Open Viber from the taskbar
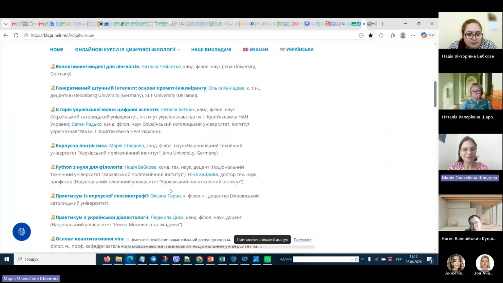503x283 pixels. [176, 259]
